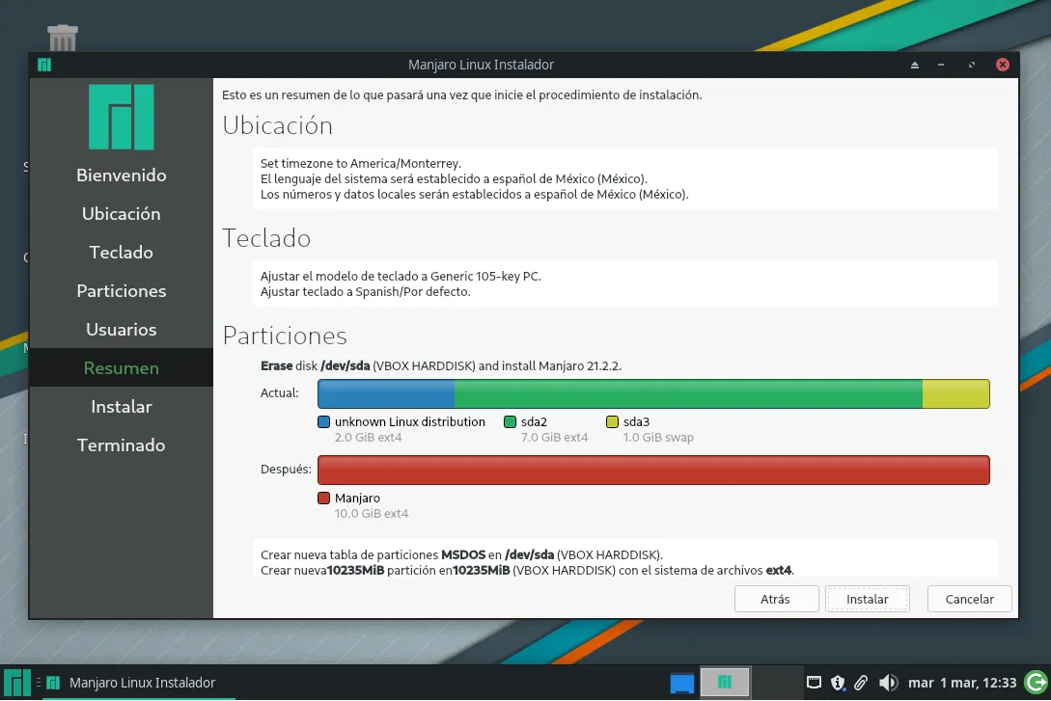The height and width of the screenshot is (701, 1051).
Task: Click the keep-above arrow in title bar
Action: (914, 65)
